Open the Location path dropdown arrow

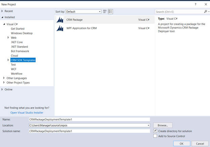(148, 125)
